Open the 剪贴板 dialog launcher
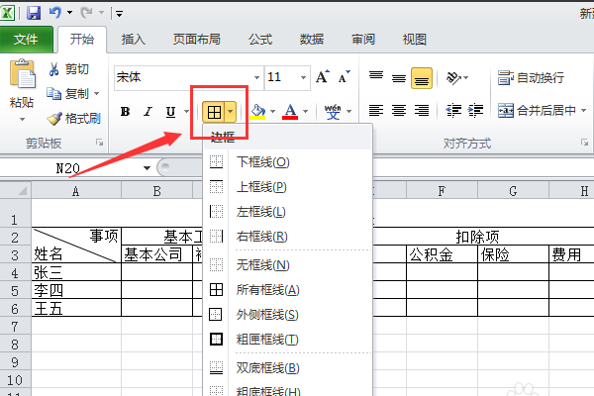Screen dimensions: 594x396 point(100,143)
